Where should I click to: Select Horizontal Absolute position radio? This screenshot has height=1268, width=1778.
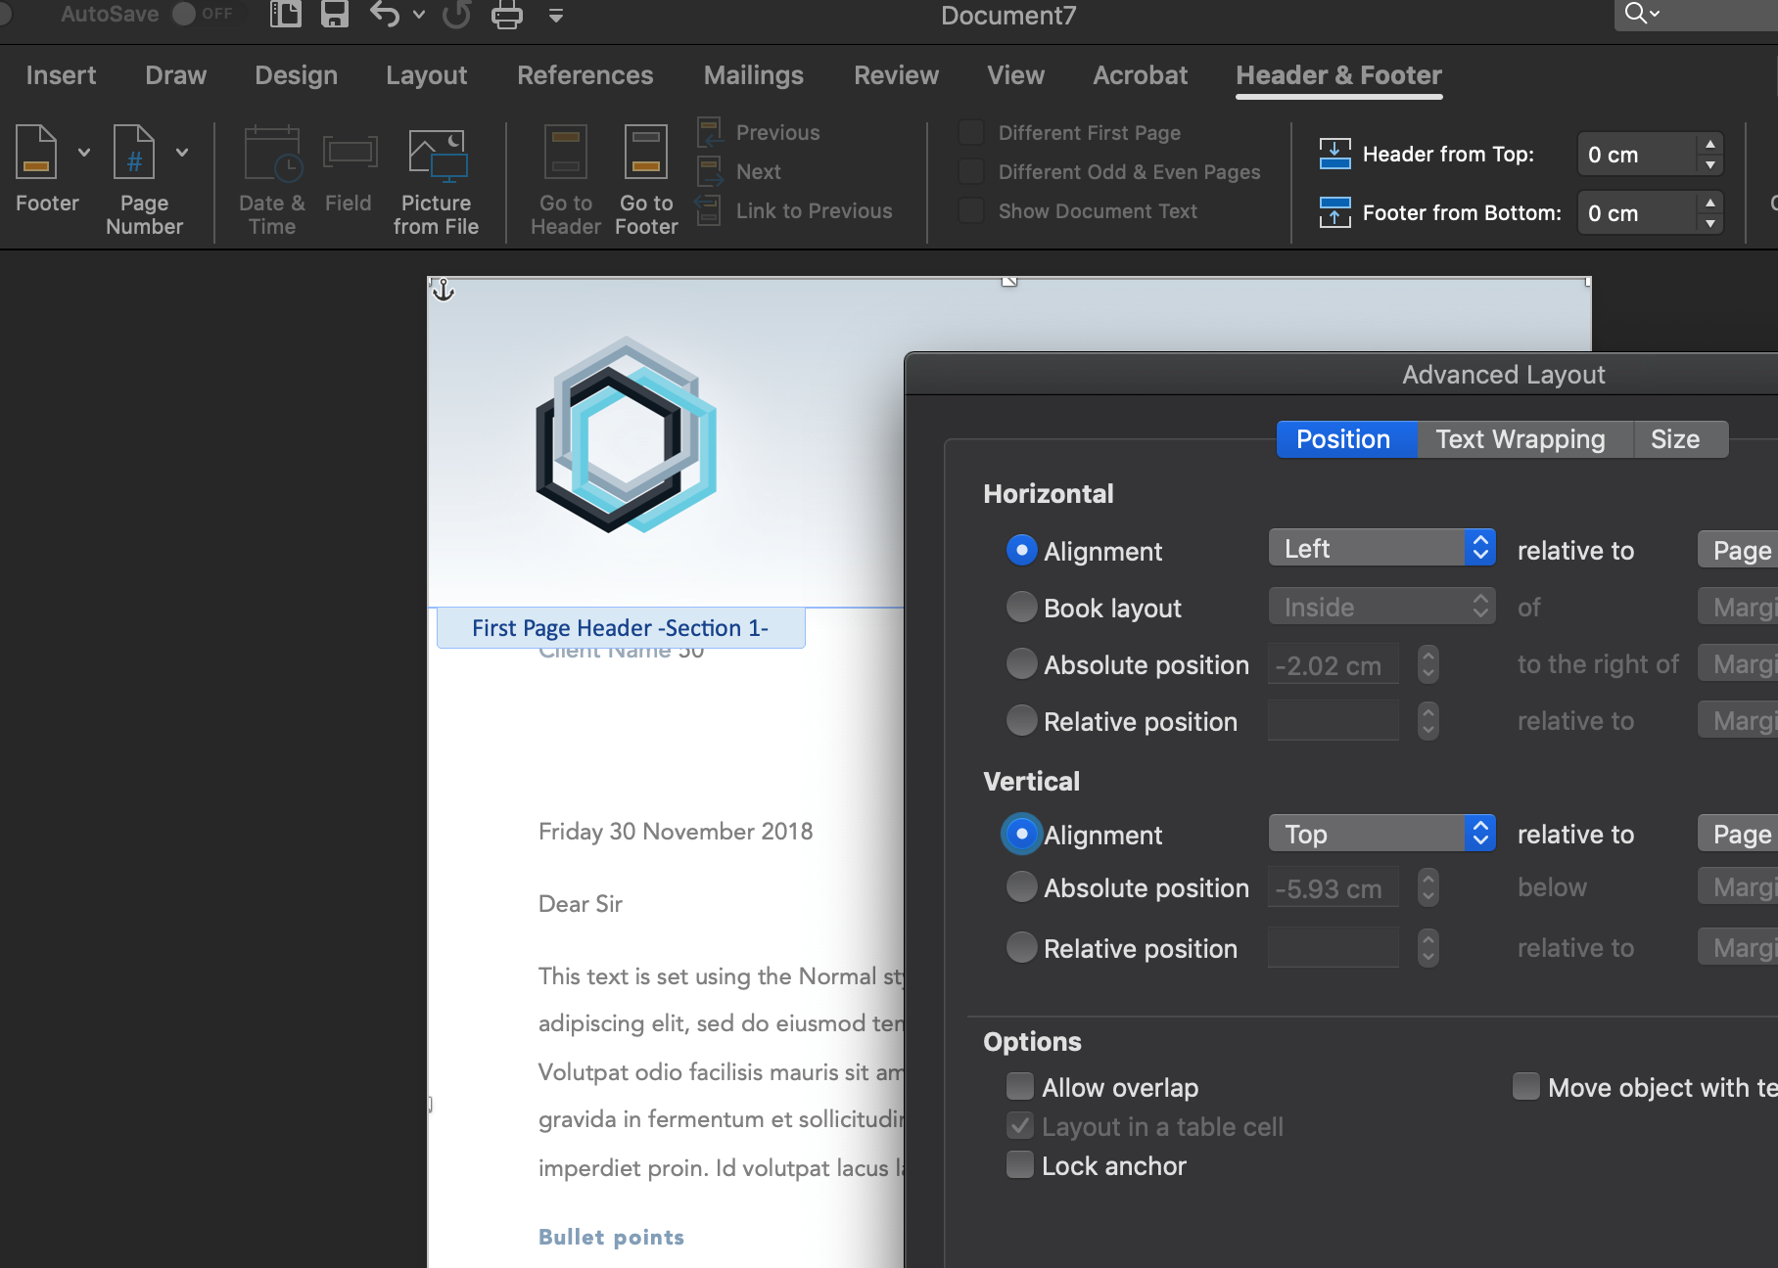(x=1021, y=663)
